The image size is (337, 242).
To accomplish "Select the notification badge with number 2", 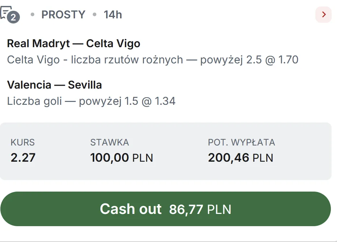I will (13, 18).
